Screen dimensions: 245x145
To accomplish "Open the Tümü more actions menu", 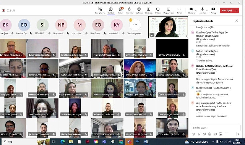I will pos(179,10).
